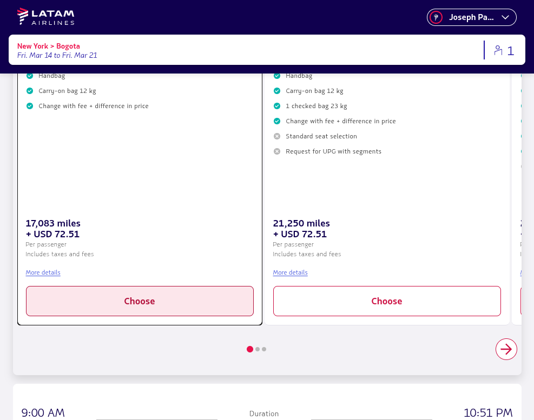Viewport: 534px width, 420px height.
Task: Open More details for 17,083 miles fare
Action: coord(43,272)
